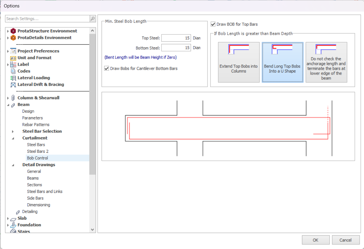
Task: Expand the Column & Shearwall tree node
Action: (x=8, y=98)
